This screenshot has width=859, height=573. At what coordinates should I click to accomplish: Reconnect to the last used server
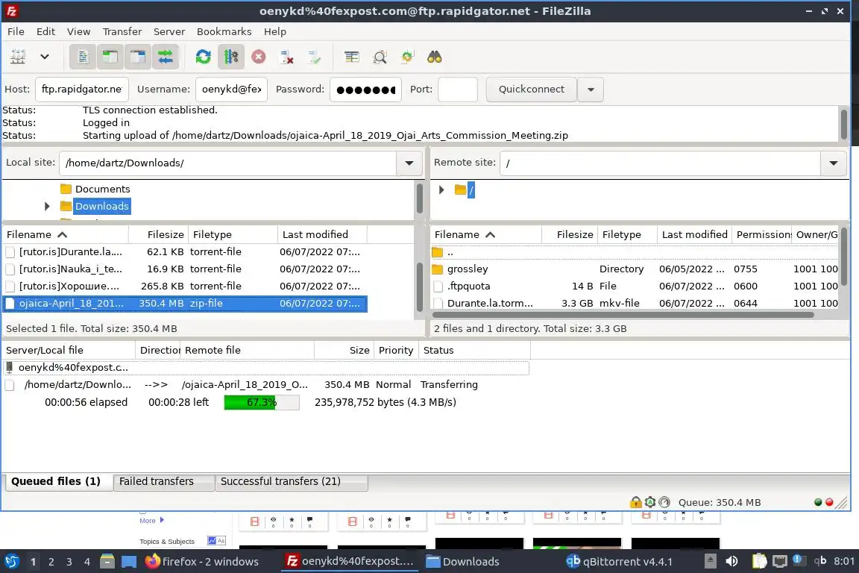(x=315, y=57)
